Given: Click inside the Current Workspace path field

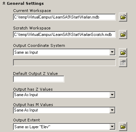Looking at the screenshot, I should [x=64, y=17].
